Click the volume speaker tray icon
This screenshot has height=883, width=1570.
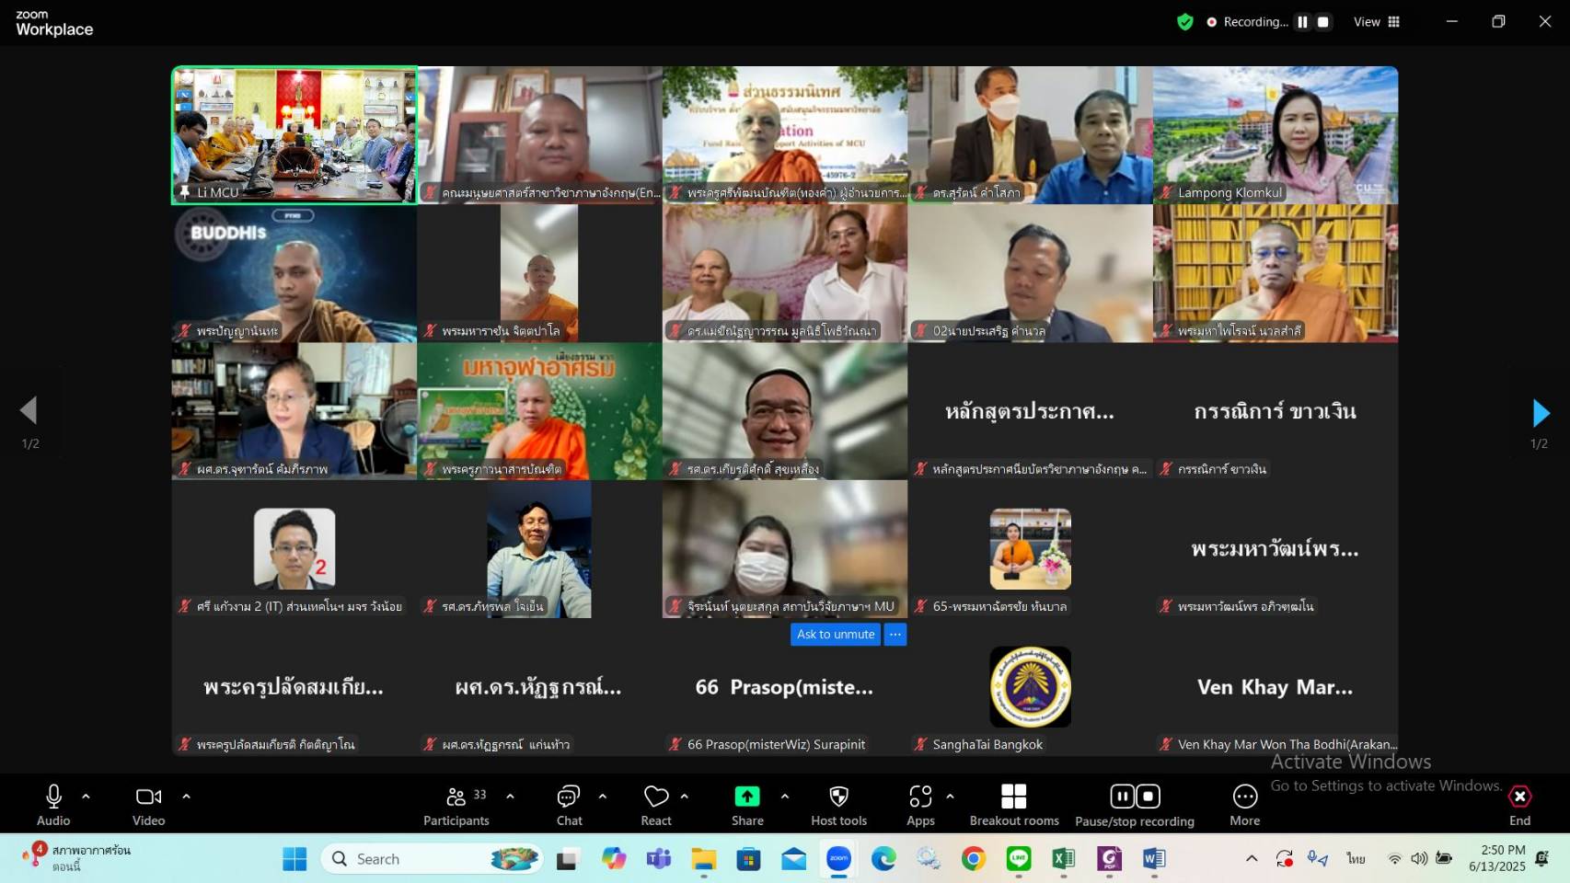[1419, 859]
